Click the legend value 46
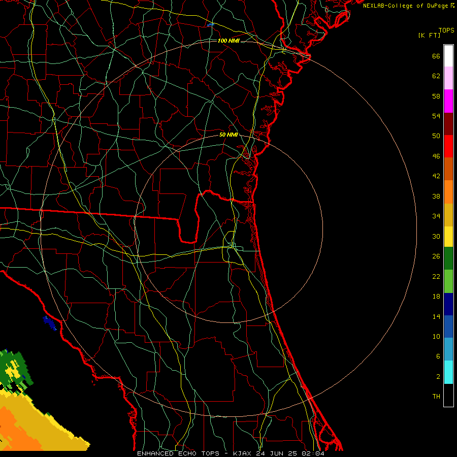Viewport: 457px width, 457px height. 436,156
